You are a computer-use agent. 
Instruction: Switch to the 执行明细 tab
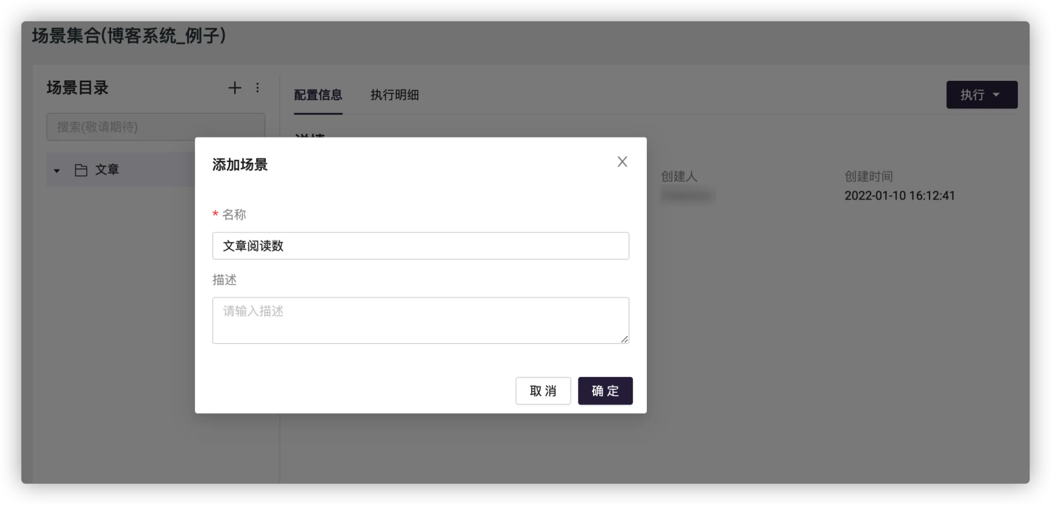pos(395,95)
